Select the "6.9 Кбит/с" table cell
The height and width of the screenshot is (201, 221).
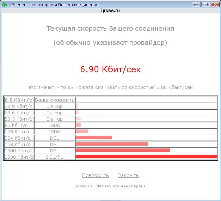pyautogui.click(x=19, y=100)
